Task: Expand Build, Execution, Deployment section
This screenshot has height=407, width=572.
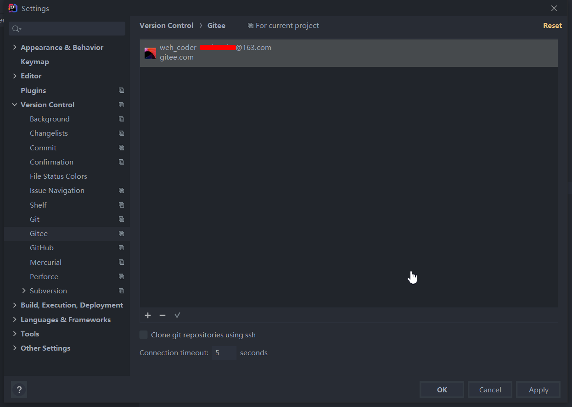Action: (15, 305)
